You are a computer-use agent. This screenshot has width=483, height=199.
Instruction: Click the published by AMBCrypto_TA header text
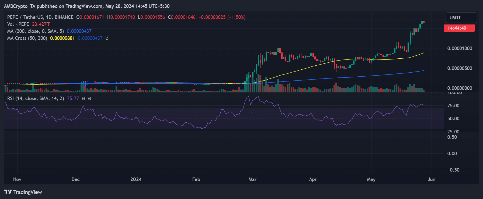[x=87, y=6]
